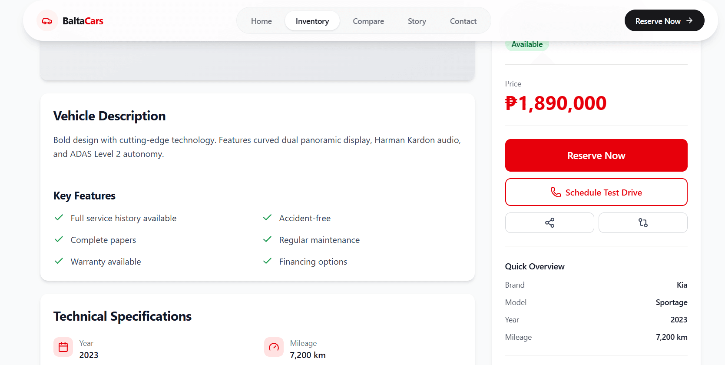Click the arrow icon in header Reserve Now
The image size is (725, 365).
click(x=689, y=21)
